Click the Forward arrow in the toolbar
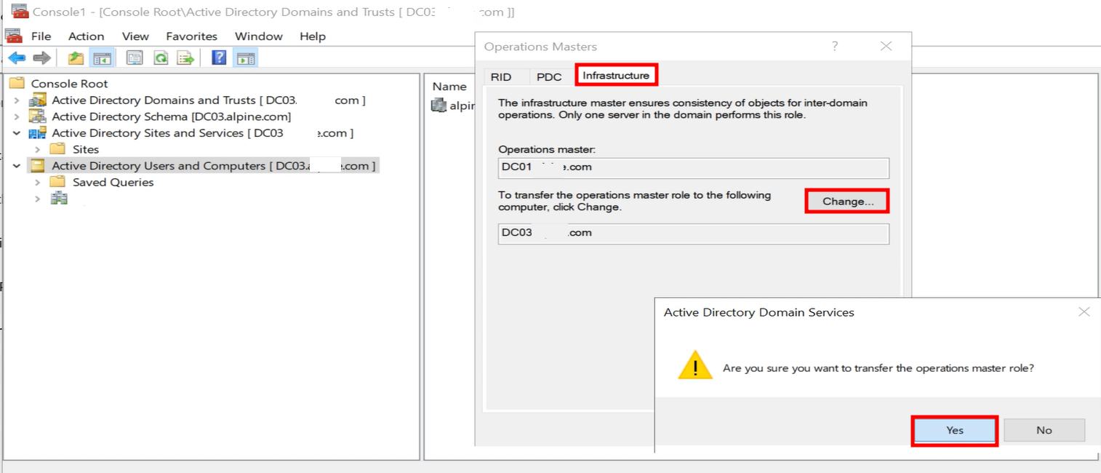The width and height of the screenshot is (1101, 473). [x=42, y=58]
